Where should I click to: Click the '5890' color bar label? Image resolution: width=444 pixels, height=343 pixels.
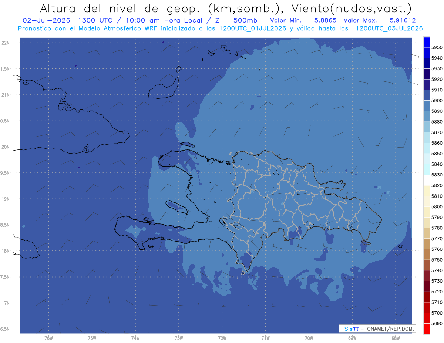pyautogui.click(x=437, y=111)
